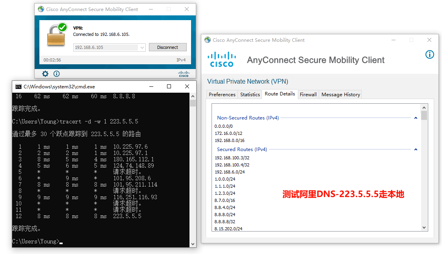The height and width of the screenshot is (254, 442).
Task: Click hop 4 address 124.74.148.89
Action: [x=134, y=166]
